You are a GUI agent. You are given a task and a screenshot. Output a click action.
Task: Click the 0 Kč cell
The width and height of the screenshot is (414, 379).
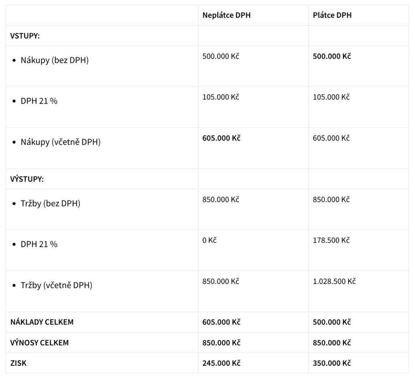[209, 240]
